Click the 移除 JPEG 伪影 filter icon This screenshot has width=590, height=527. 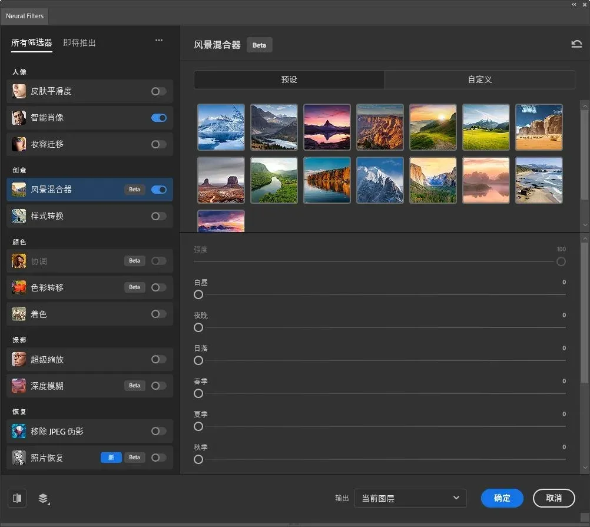pos(19,431)
